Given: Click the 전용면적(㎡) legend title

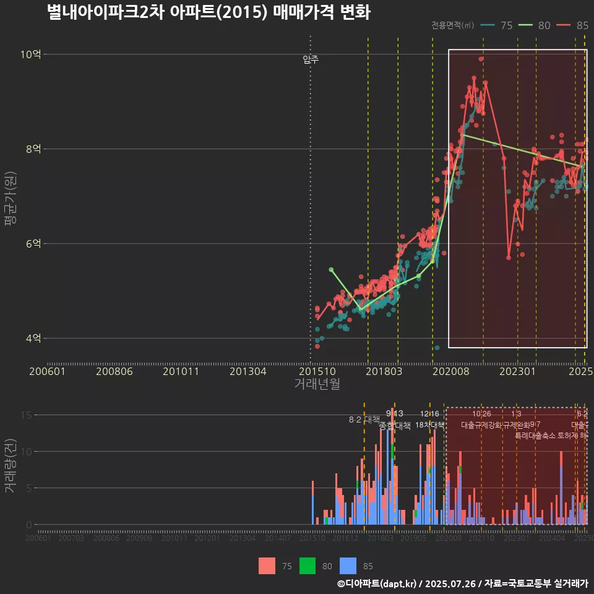Looking at the screenshot, I should pyautogui.click(x=453, y=25).
